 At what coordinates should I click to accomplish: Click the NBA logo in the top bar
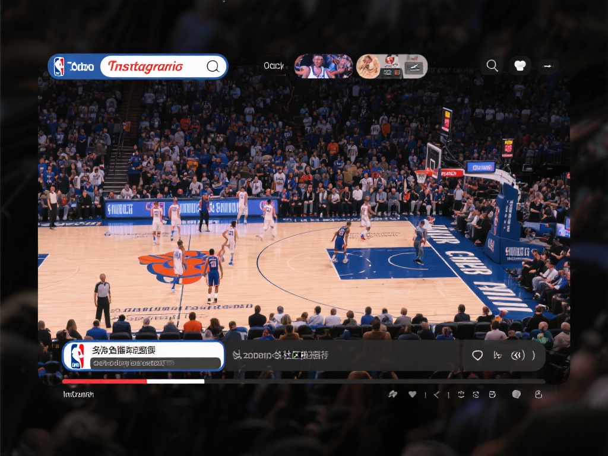coord(59,66)
